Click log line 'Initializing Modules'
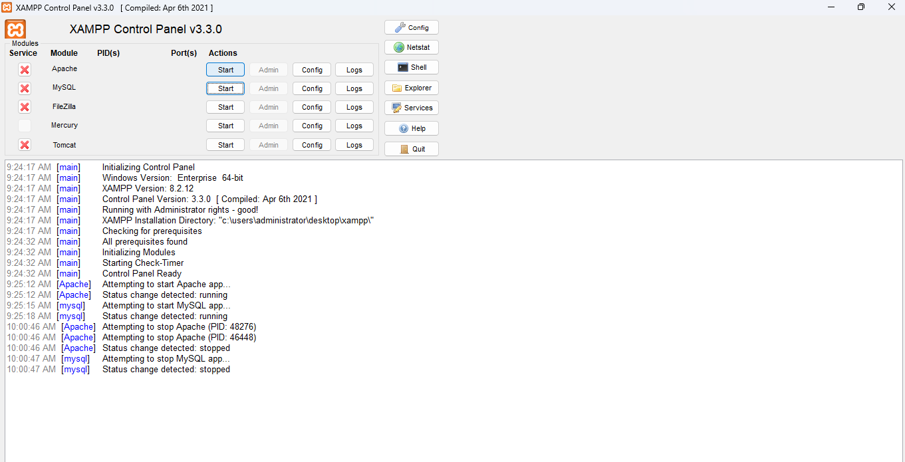 coord(139,253)
